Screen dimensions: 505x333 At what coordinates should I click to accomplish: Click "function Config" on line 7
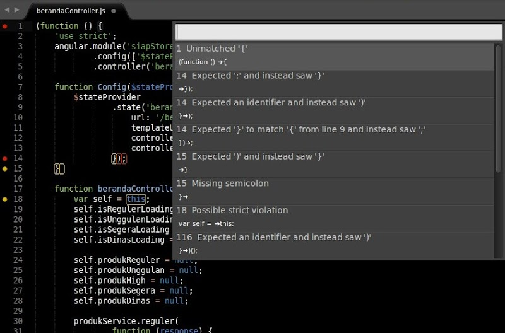pos(90,87)
